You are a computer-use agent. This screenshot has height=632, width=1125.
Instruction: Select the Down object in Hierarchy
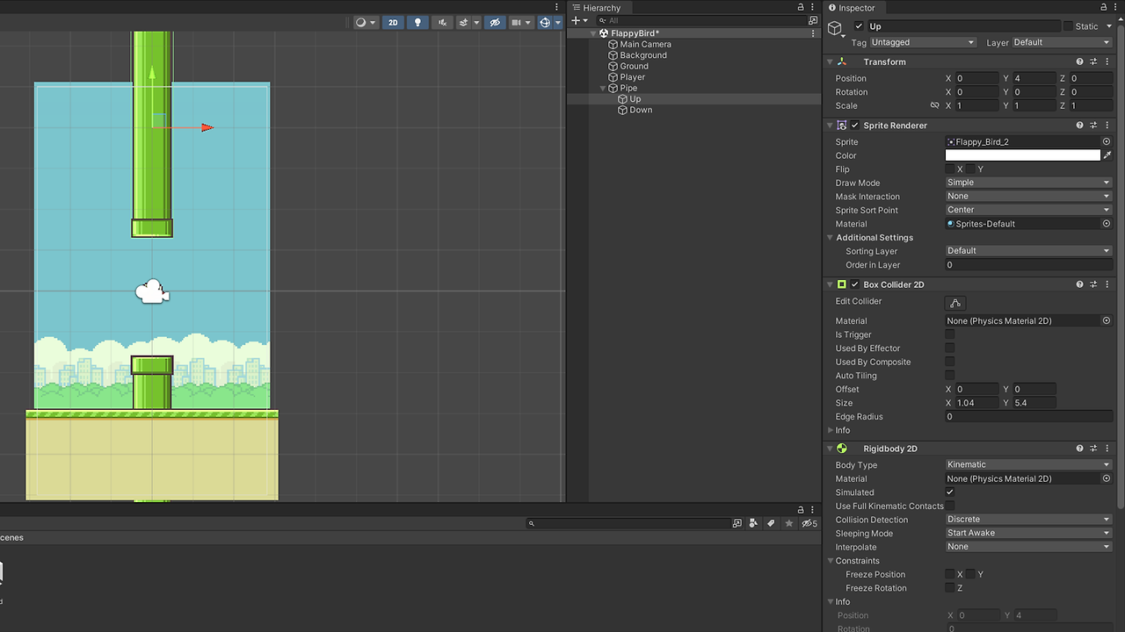(x=641, y=110)
